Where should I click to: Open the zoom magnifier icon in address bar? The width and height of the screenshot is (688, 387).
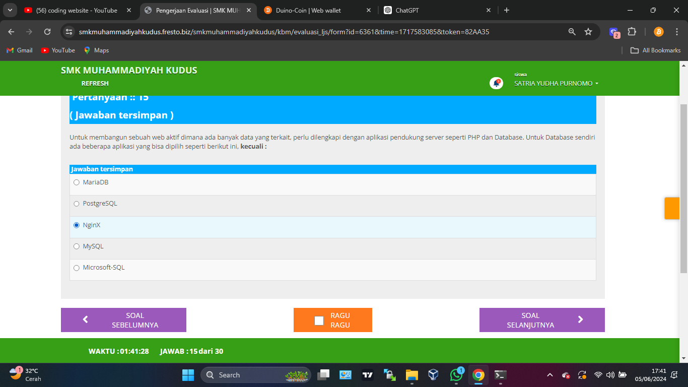(x=572, y=32)
